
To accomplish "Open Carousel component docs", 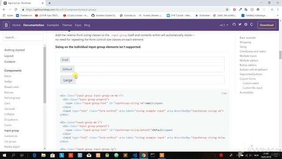I will (x=9, y=109).
